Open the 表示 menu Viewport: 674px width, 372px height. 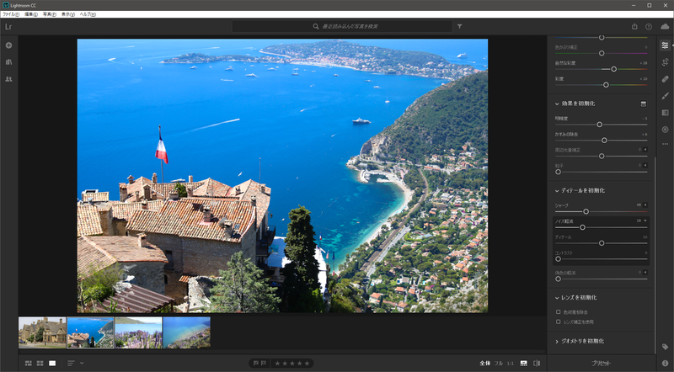tap(68, 14)
